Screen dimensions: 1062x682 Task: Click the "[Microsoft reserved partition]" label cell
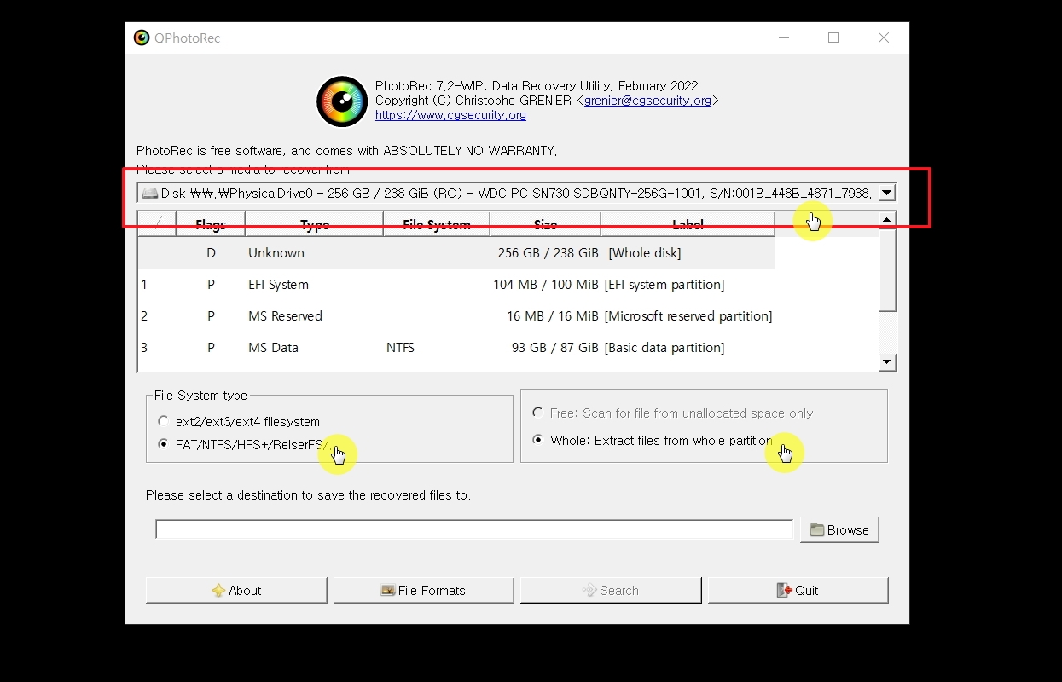pyautogui.click(x=688, y=315)
